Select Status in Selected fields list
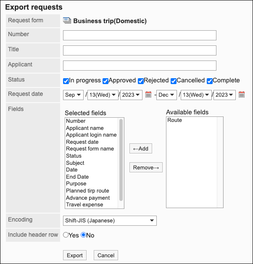The image size is (253, 264). pyautogui.click(x=74, y=156)
